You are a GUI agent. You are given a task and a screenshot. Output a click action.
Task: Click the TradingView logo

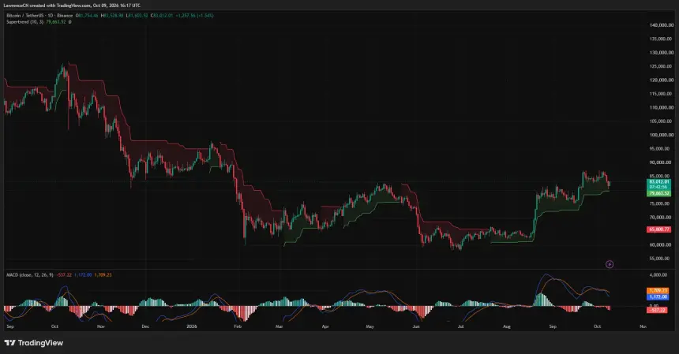click(34, 343)
